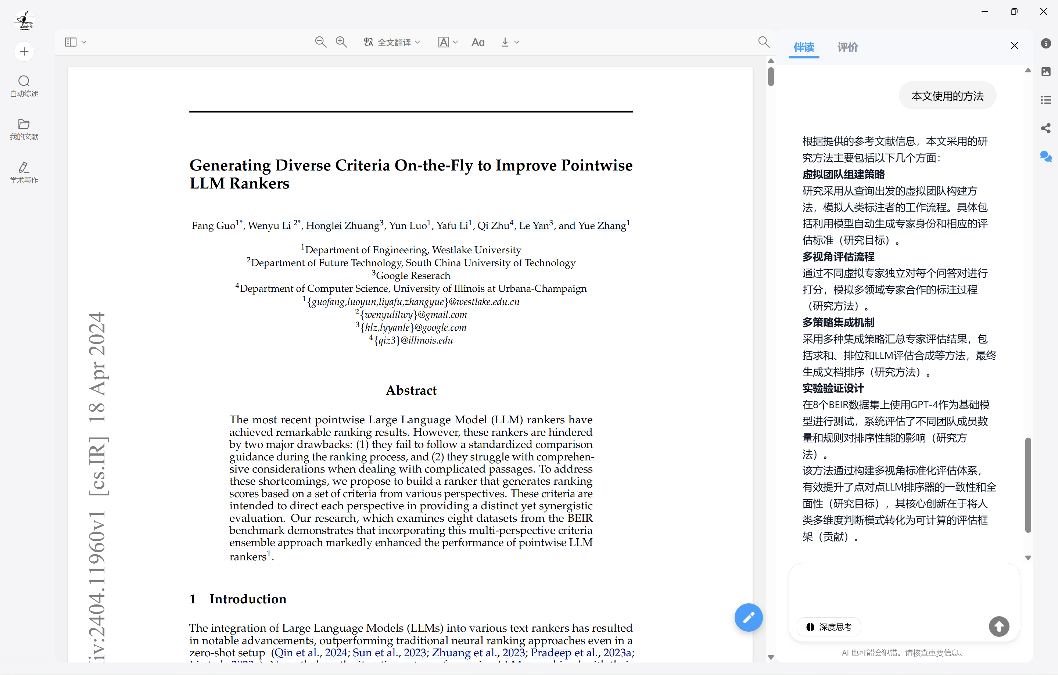Click the plus new document button
1058x675 pixels.
[24, 52]
